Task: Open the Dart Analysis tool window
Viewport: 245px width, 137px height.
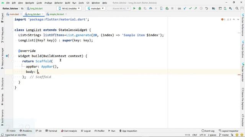Action: click(69, 131)
